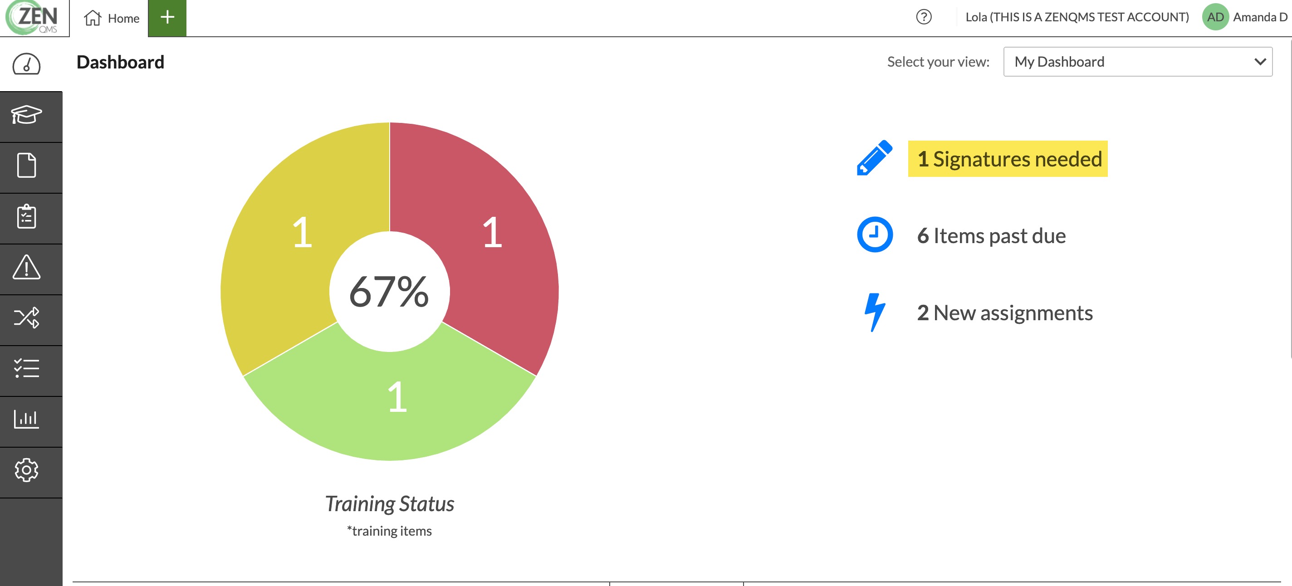Expand the My Dashboard view dropdown
1292x586 pixels.
(1137, 62)
